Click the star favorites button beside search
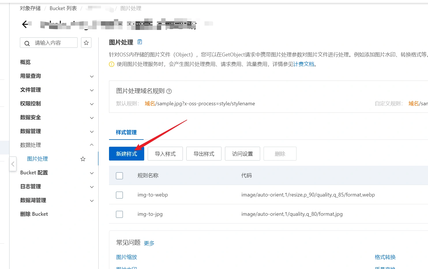 tap(86, 43)
